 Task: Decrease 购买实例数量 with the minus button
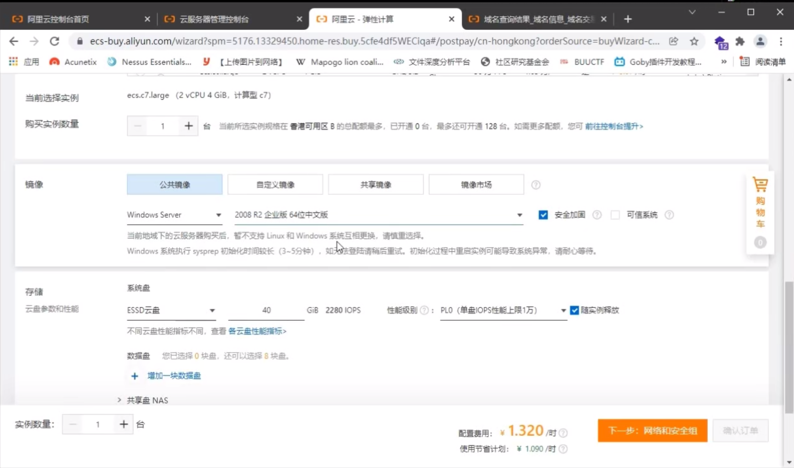[x=138, y=126]
